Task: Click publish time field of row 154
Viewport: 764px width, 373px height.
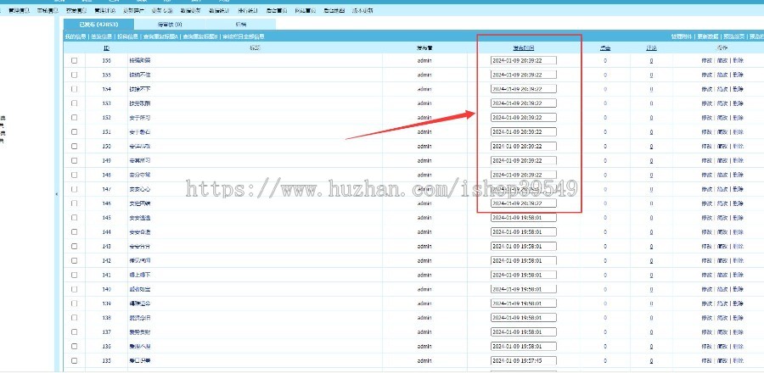Action: pos(523,89)
